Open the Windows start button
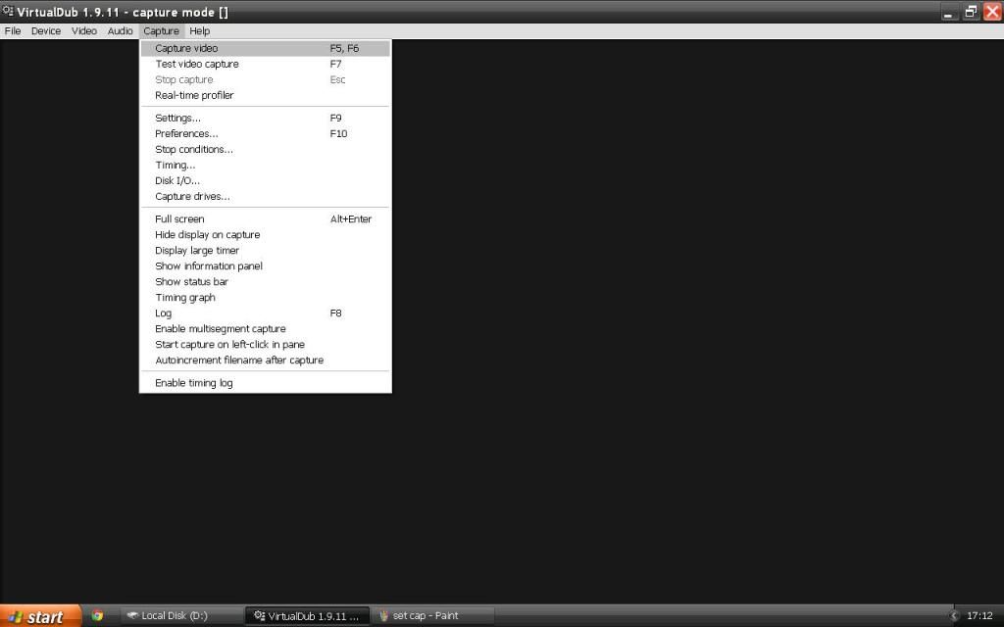1004x627 pixels. coord(39,616)
